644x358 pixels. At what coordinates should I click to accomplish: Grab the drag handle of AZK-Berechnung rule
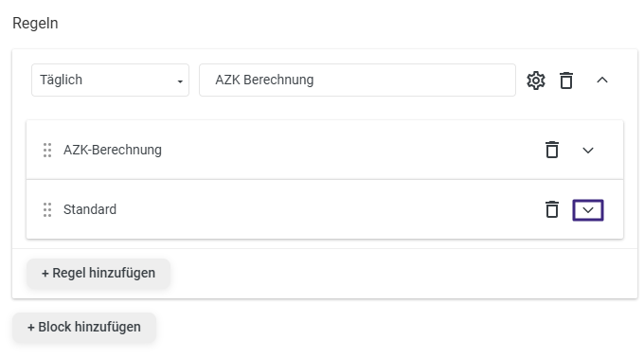click(47, 151)
